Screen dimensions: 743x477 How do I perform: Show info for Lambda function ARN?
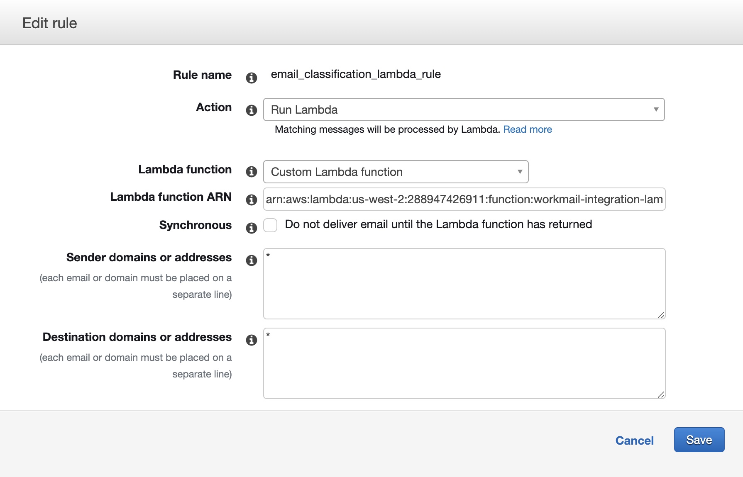pyautogui.click(x=251, y=200)
